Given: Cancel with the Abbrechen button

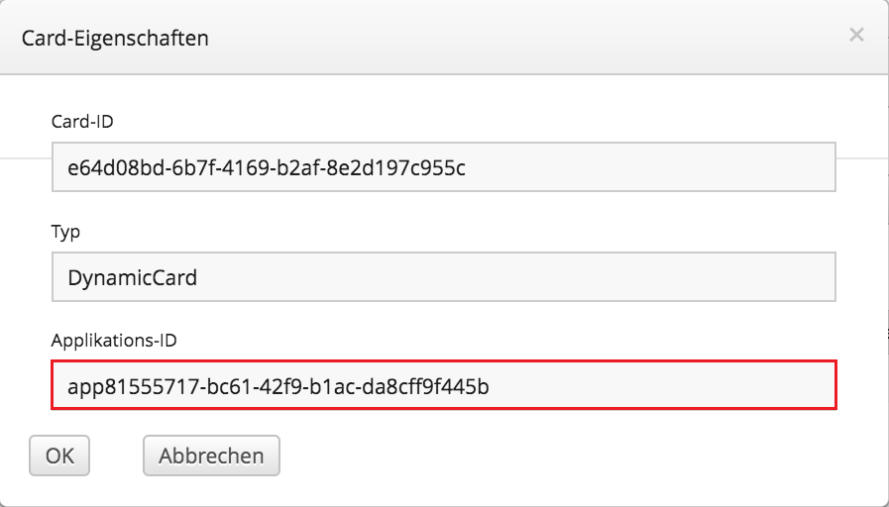Looking at the screenshot, I should click(x=211, y=456).
